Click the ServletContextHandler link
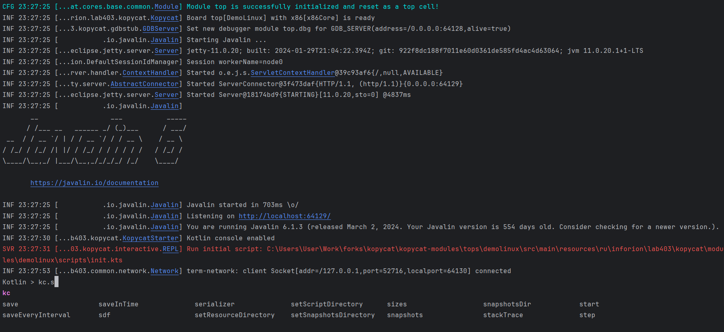Screen dimensions: 724x332 tap(293, 73)
